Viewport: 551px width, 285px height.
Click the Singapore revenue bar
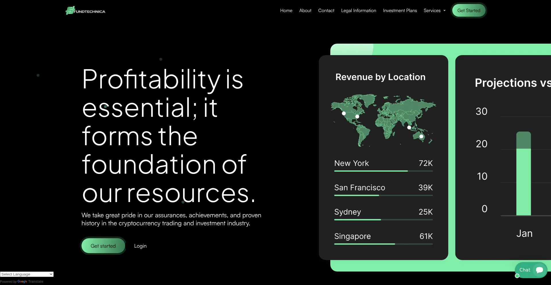[383, 244]
